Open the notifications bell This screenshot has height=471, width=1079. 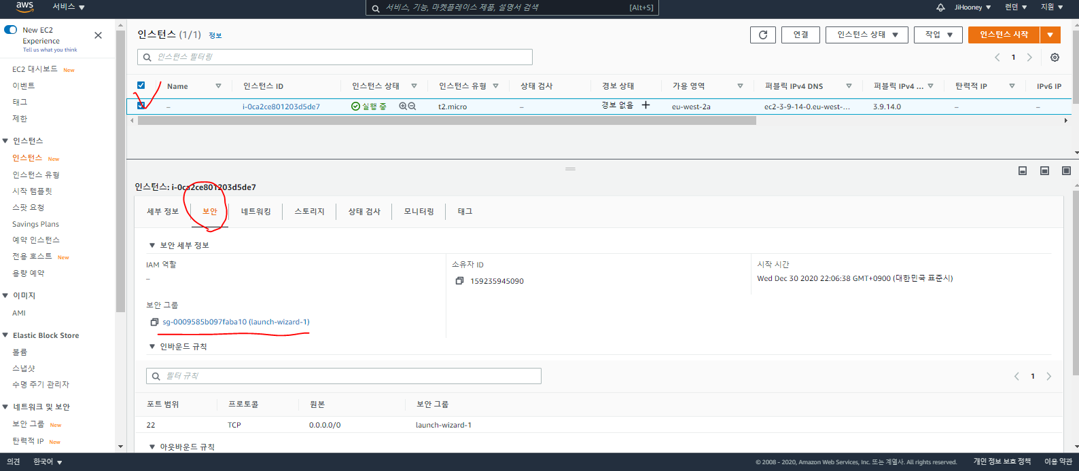[x=940, y=7]
